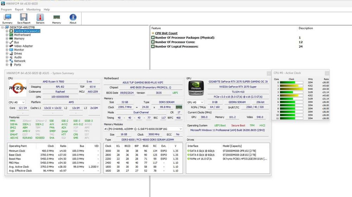Viewport: 352px width, 197px height.
Task: Click the AVX-512 feature label
Action: coord(78,124)
